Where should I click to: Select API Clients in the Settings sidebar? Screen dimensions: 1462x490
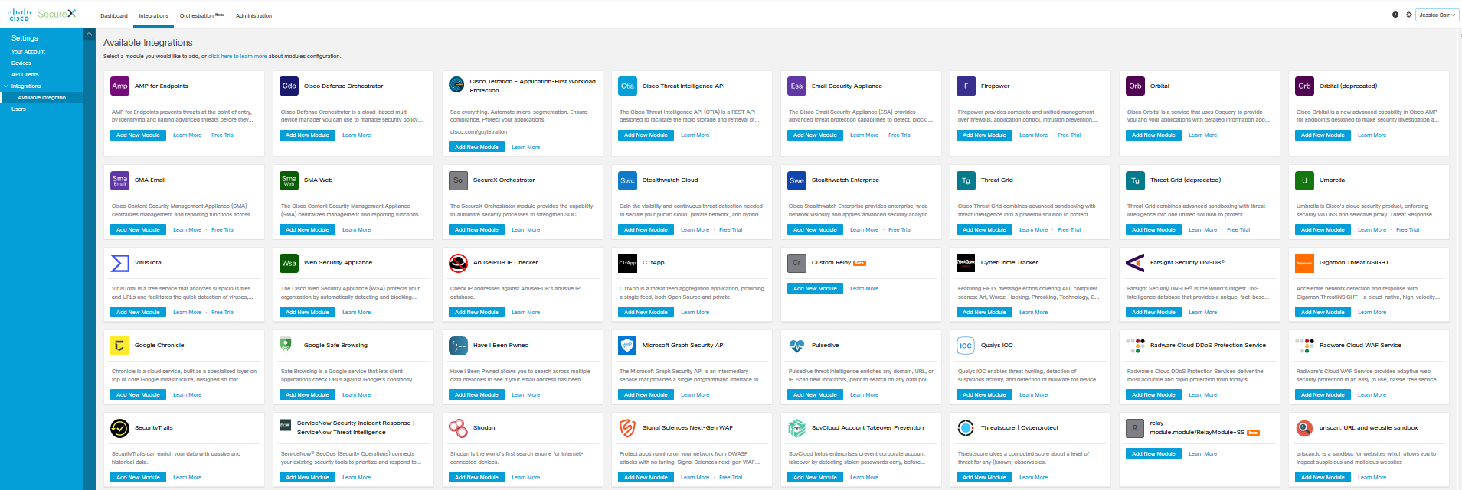25,75
